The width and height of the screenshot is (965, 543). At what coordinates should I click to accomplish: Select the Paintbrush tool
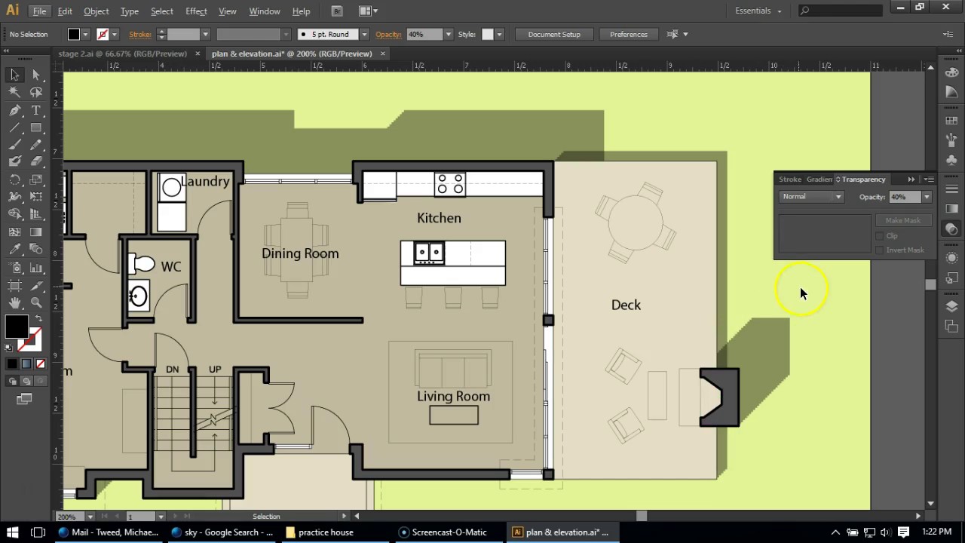14,145
